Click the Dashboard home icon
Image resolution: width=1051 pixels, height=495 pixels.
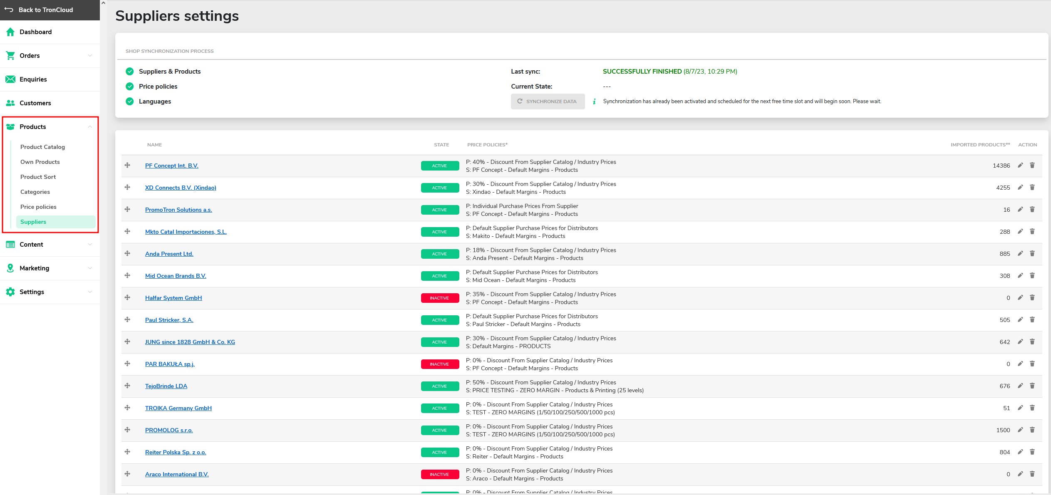coord(10,32)
